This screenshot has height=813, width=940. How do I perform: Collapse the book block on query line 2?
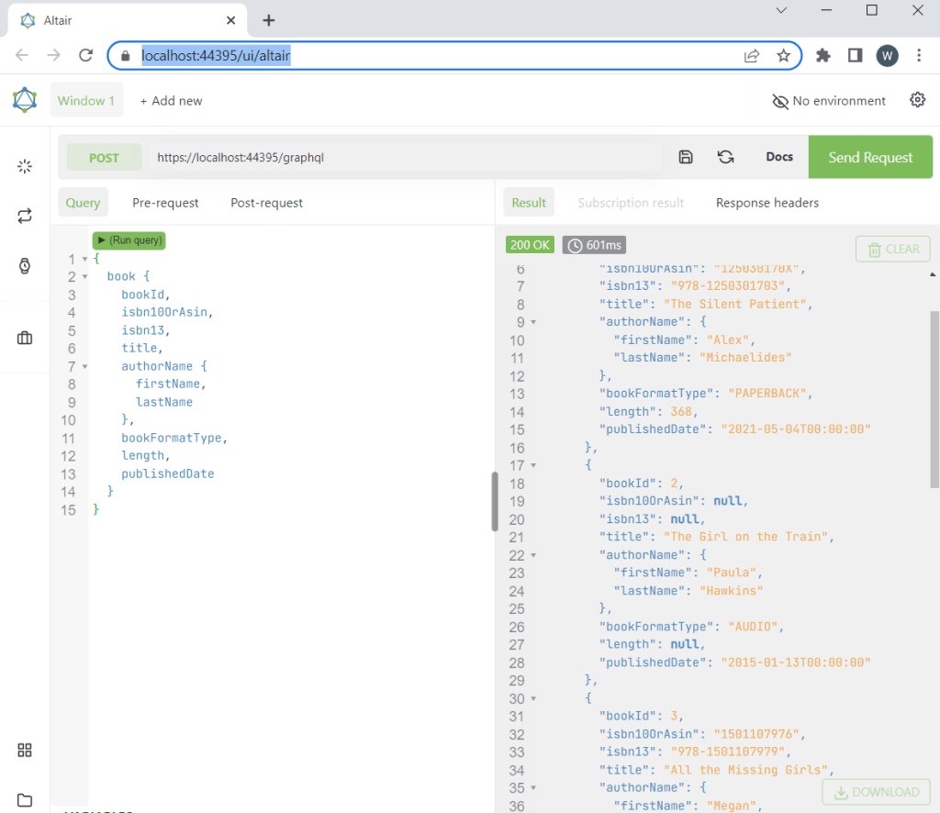click(x=85, y=276)
